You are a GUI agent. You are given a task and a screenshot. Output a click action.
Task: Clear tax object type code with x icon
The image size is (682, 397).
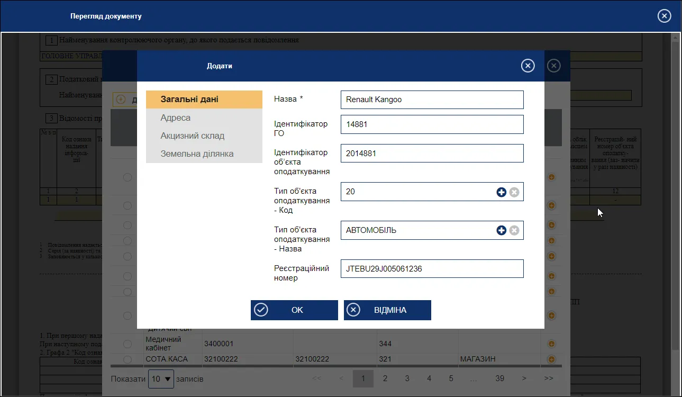point(514,192)
